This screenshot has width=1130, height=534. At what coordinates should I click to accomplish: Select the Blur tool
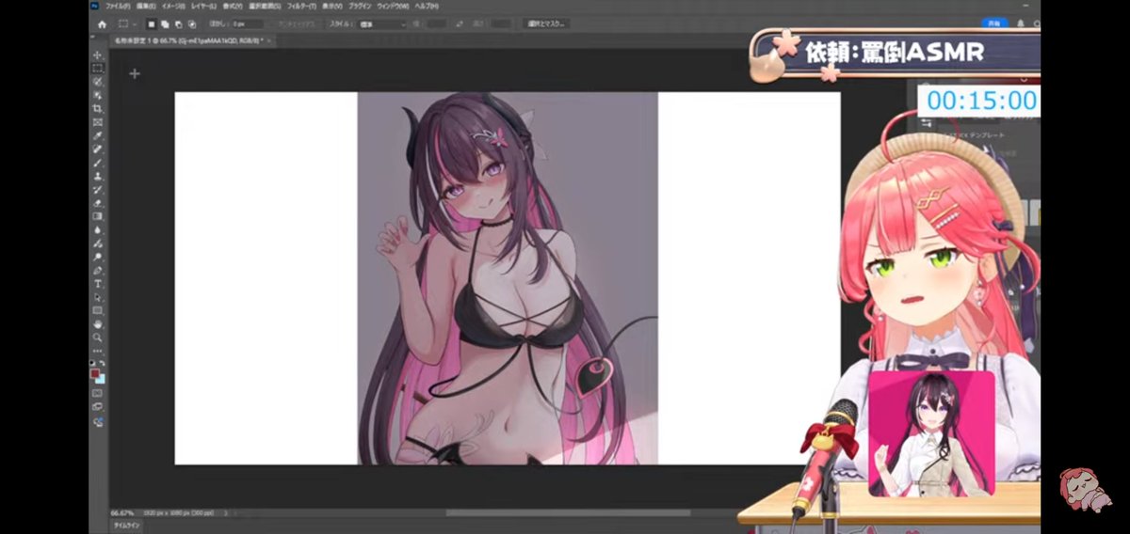point(98,229)
